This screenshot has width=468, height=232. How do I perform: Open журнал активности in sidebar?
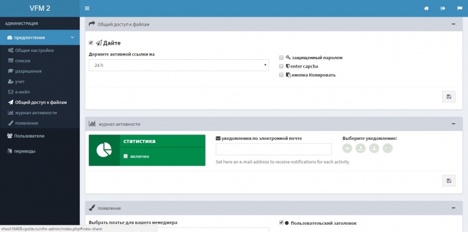(x=36, y=113)
